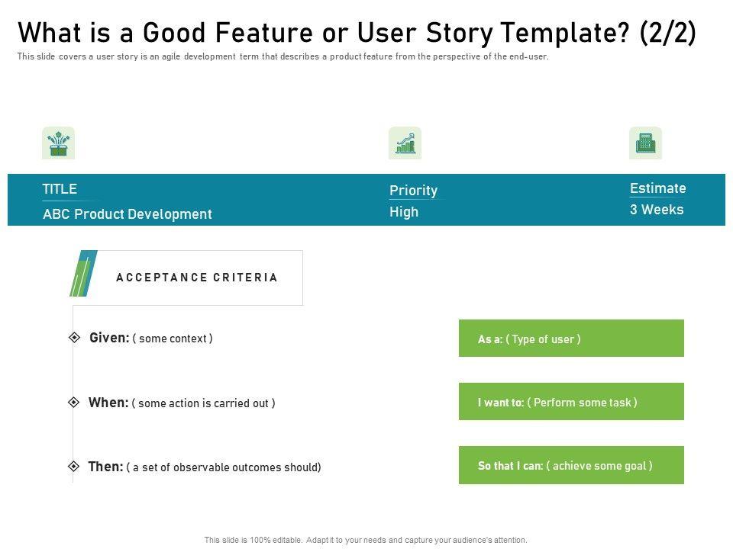733x549 pixels.
Task: Select the slide title heading text
Action: pyautogui.click(x=357, y=33)
